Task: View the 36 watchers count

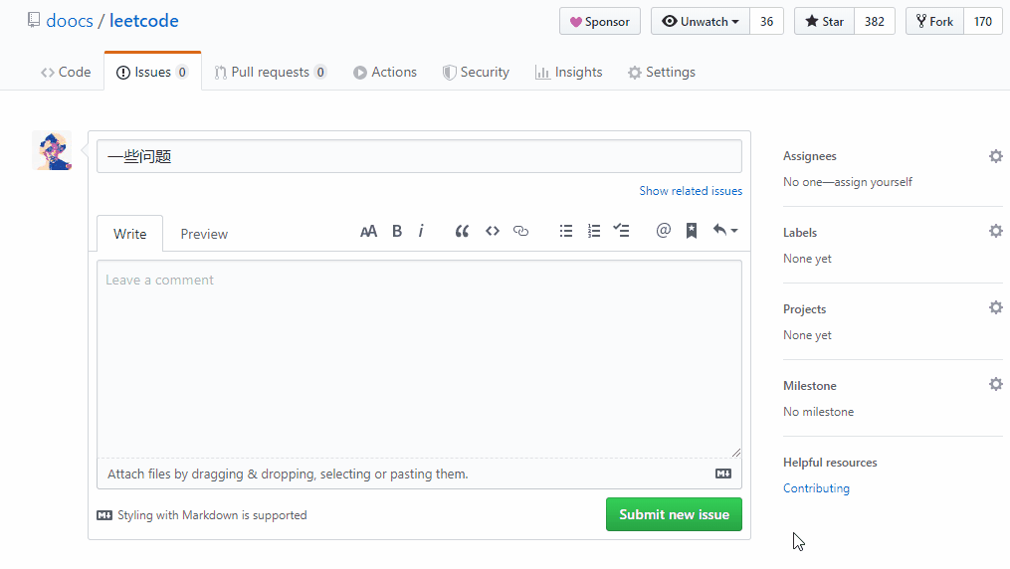Action: click(x=766, y=21)
